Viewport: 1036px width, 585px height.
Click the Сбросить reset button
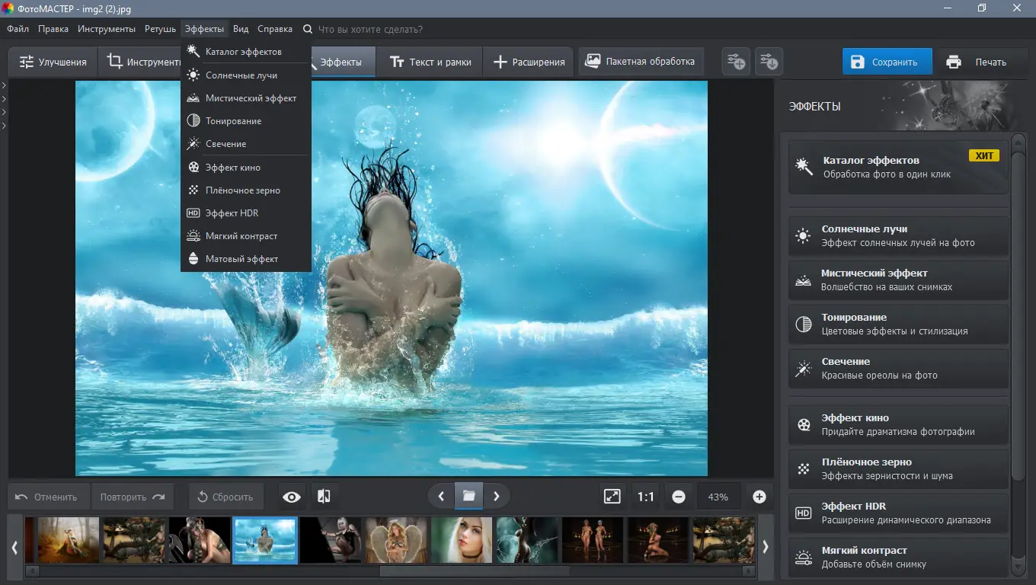coord(225,497)
